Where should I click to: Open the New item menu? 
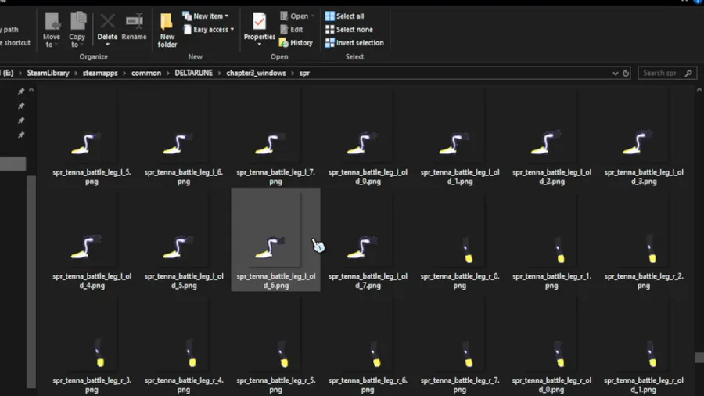[206, 16]
